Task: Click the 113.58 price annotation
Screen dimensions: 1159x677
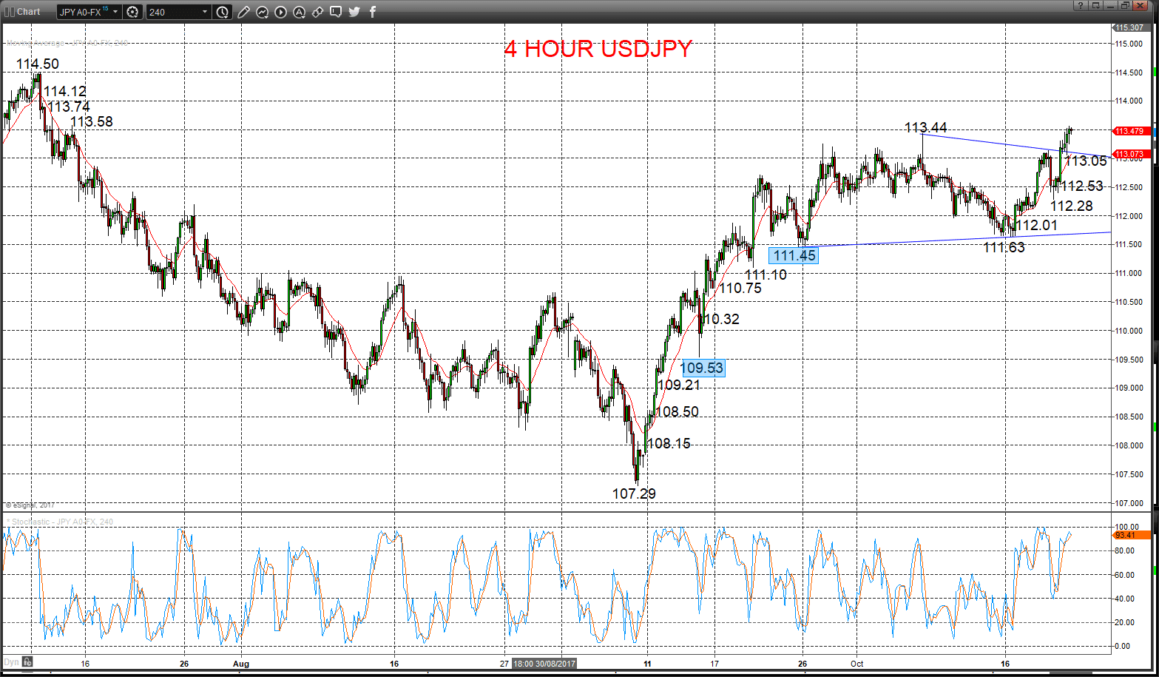Action: coord(92,121)
